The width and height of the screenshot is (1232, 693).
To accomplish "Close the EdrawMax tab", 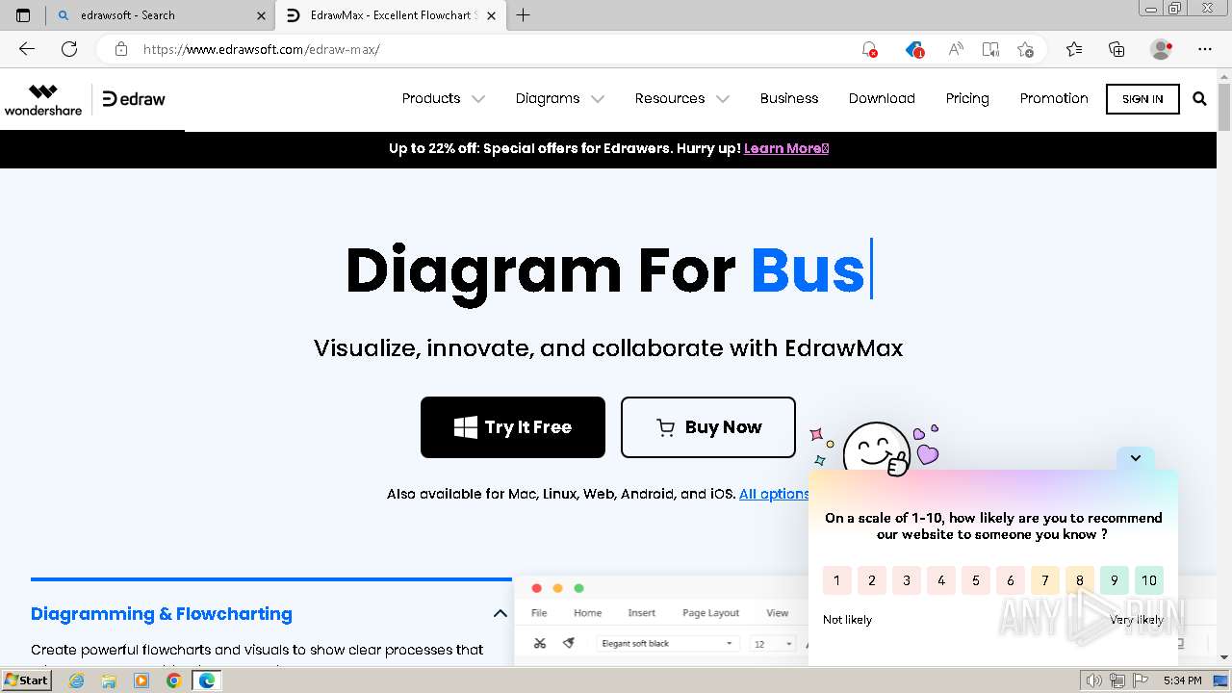I will 493,15.
